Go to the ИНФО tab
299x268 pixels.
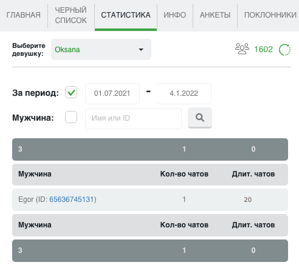[175, 15]
